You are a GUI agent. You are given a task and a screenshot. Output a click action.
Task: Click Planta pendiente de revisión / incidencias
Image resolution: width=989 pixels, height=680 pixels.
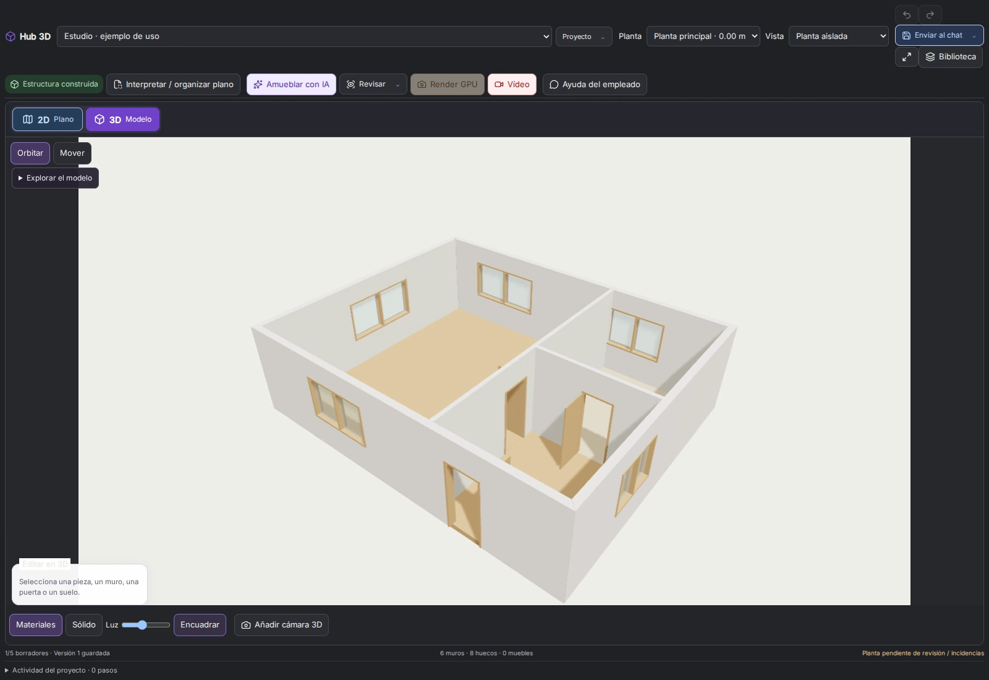pos(923,653)
